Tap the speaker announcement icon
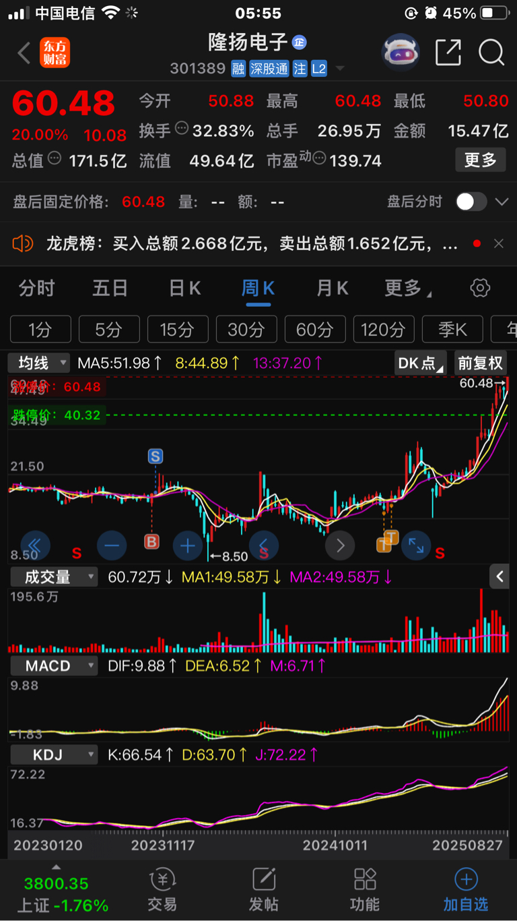Screen dimensions: 517x921 pyautogui.click(x=23, y=243)
